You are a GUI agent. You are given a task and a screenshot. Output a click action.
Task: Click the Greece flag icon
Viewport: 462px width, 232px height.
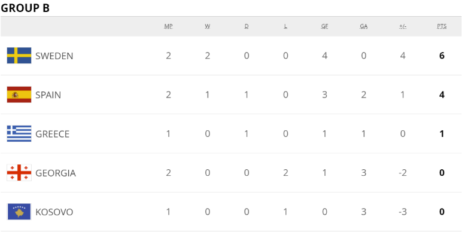pyautogui.click(x=19, y=134)
